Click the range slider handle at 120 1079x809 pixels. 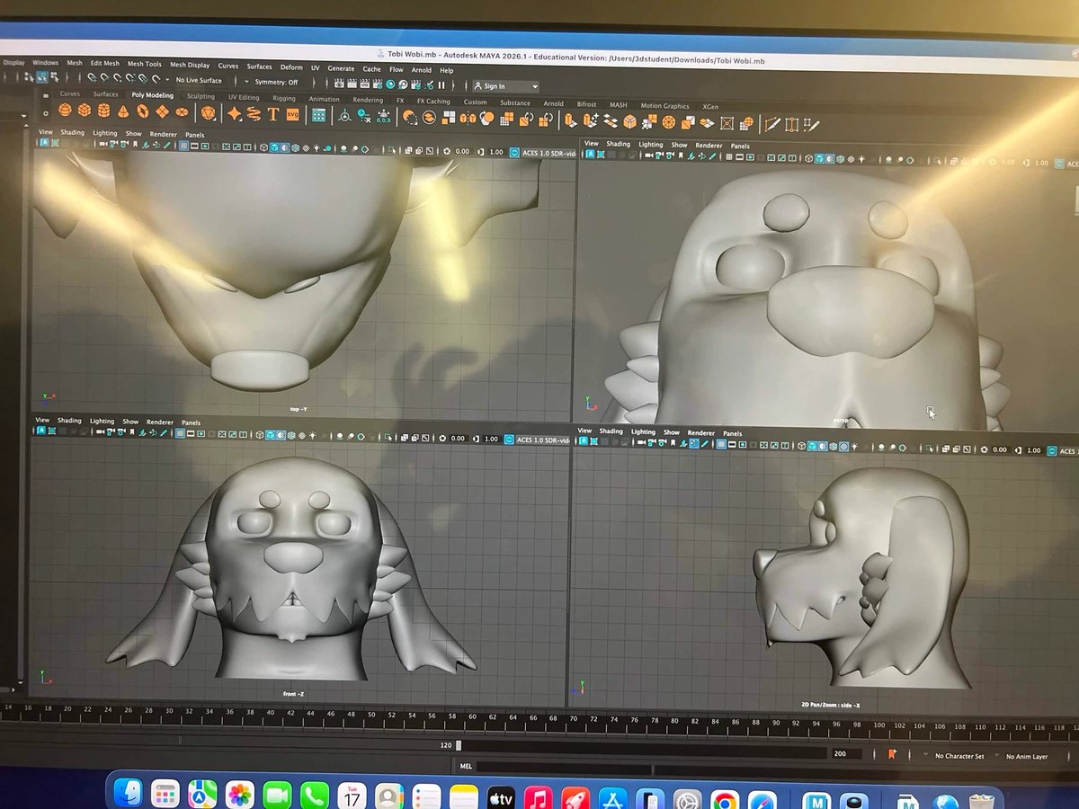[x=459, y=745]
